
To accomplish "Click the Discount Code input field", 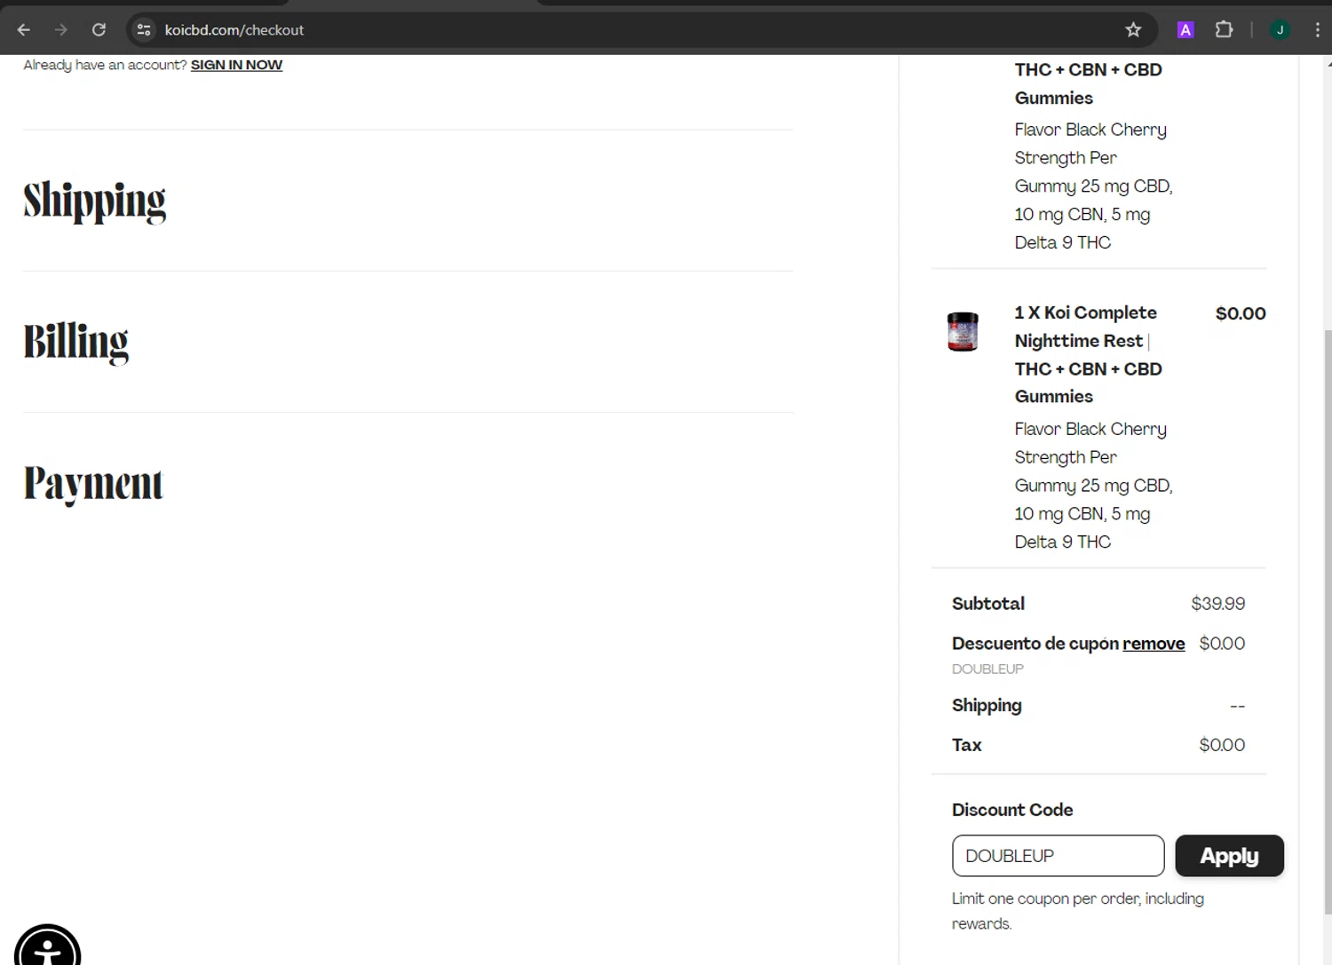I will [1058, 856].
